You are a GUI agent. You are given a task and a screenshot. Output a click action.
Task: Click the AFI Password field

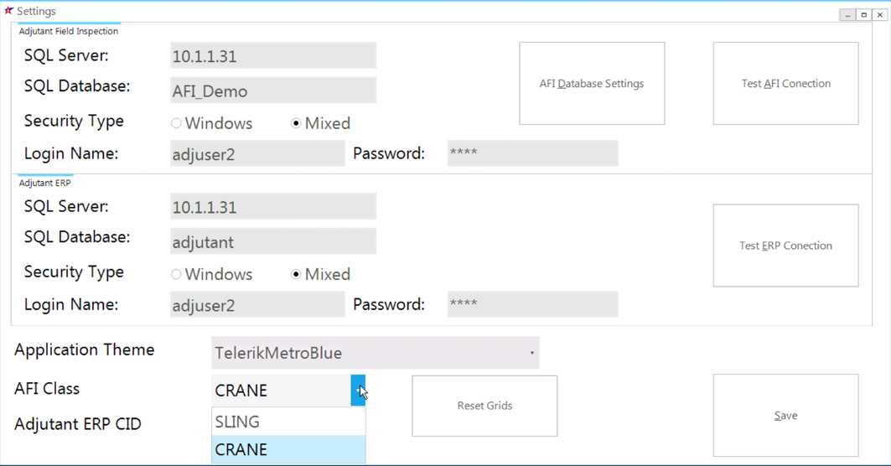532,153
